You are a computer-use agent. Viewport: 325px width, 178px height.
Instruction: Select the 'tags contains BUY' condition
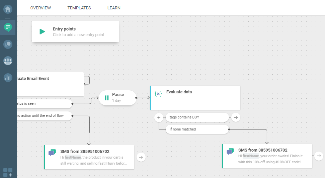(x=197, y=117)
